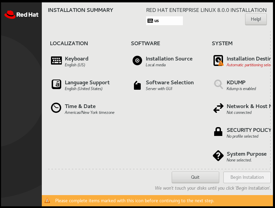
Task: Open Time & Date clock icon
Action: [x=56, y=108]
